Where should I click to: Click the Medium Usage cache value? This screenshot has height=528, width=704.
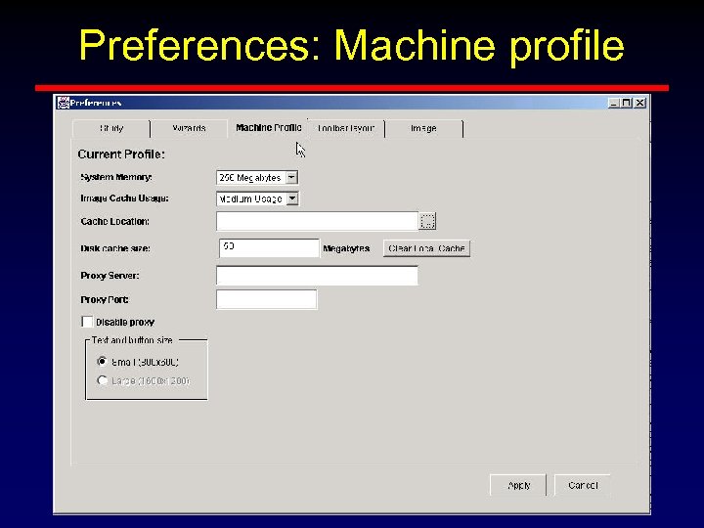250,198
